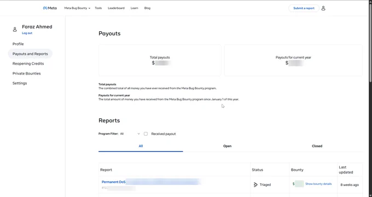
Task: Click the Payouts heading
Action: point(109,33)
